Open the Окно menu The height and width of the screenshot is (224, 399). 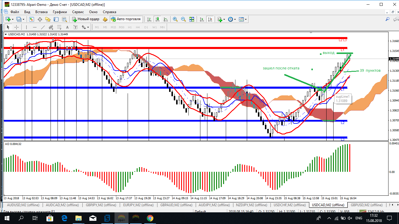93,12
